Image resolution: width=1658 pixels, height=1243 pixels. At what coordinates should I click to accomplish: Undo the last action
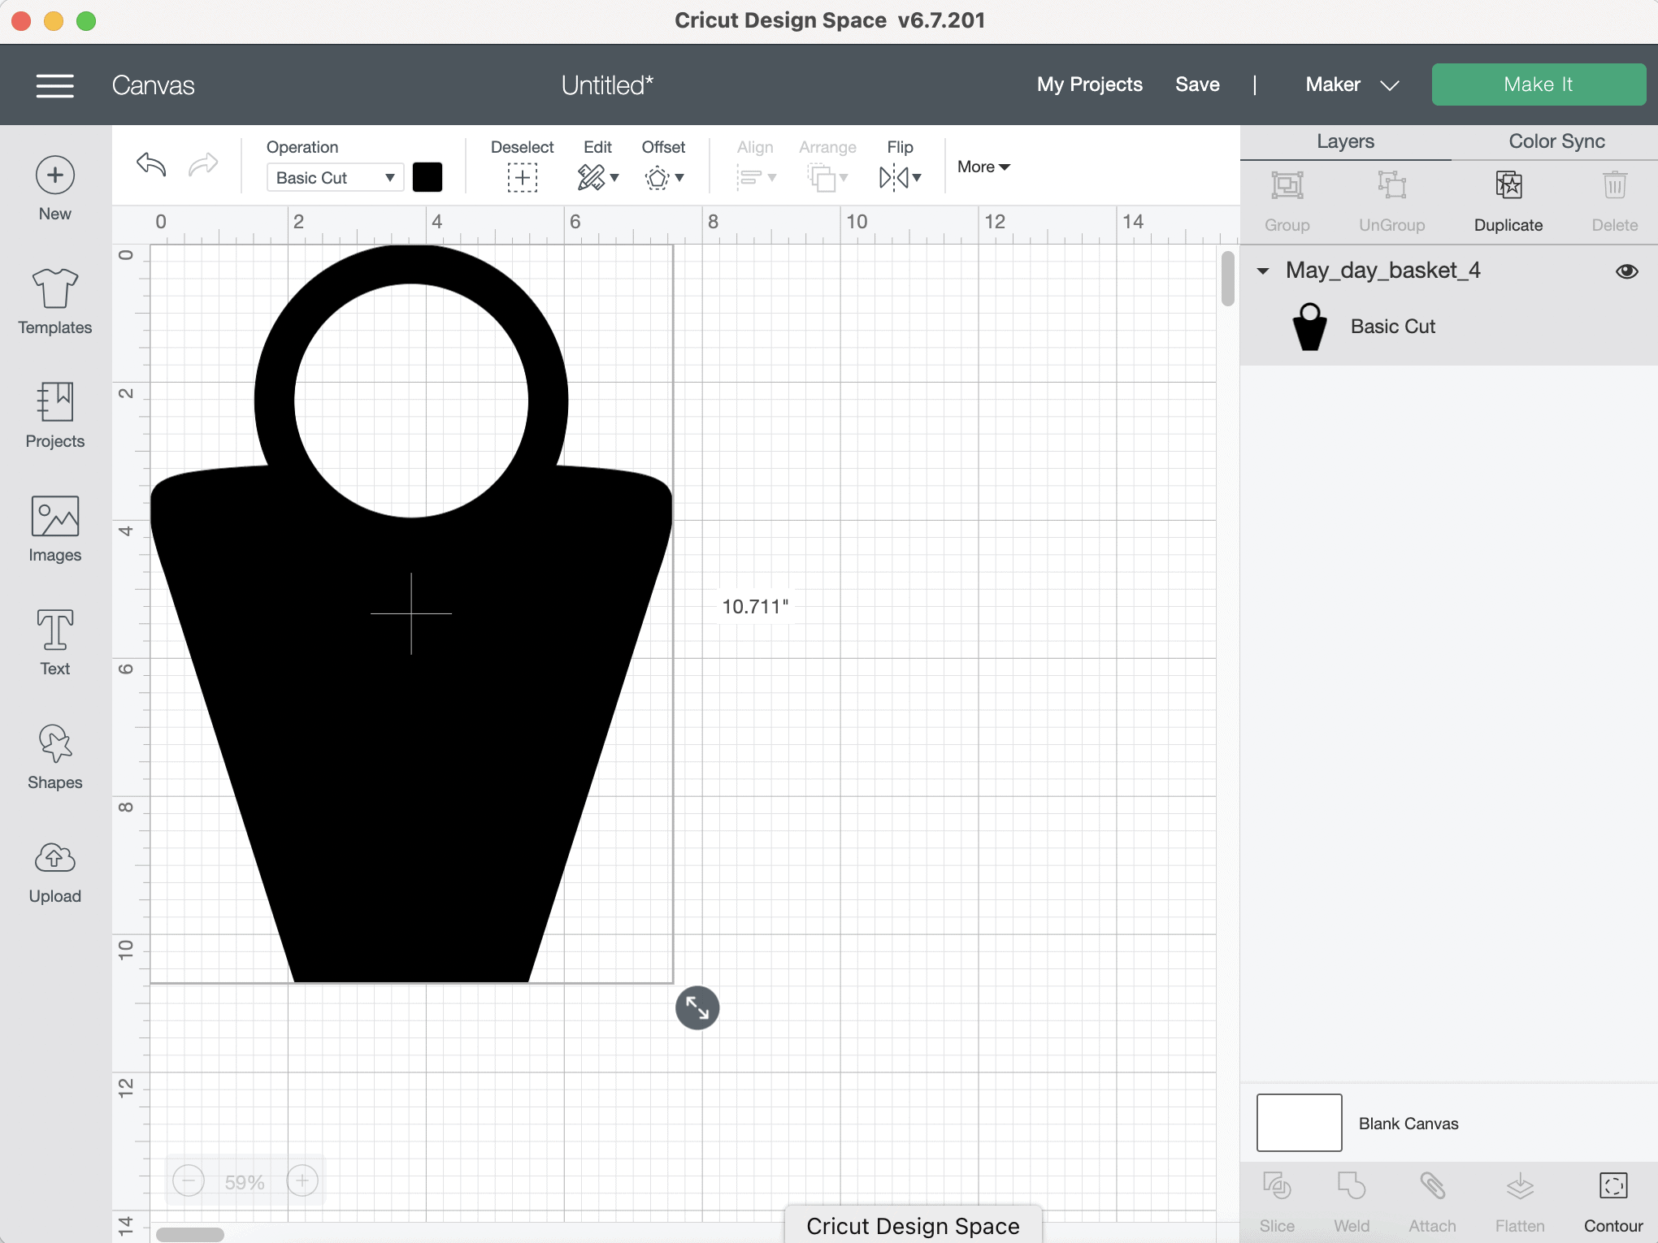point(151,165)
